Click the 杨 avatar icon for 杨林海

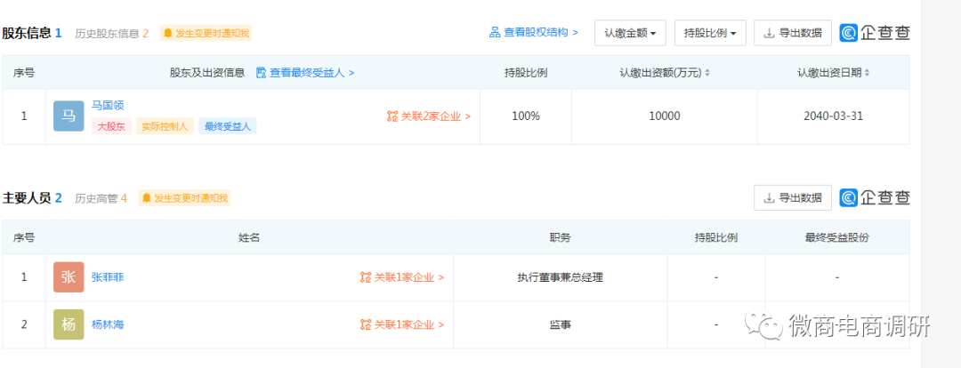pyautogui.click(x=69, y=324)
